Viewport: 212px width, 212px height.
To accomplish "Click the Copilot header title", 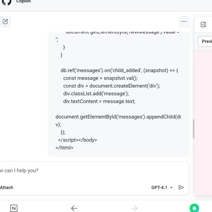I will 23,2.
